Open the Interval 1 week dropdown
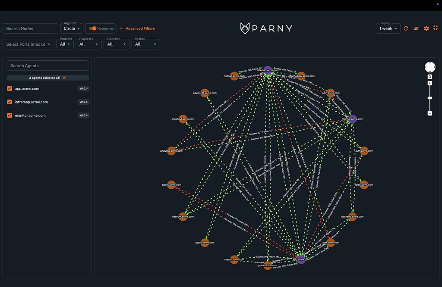 coord(388,28)
